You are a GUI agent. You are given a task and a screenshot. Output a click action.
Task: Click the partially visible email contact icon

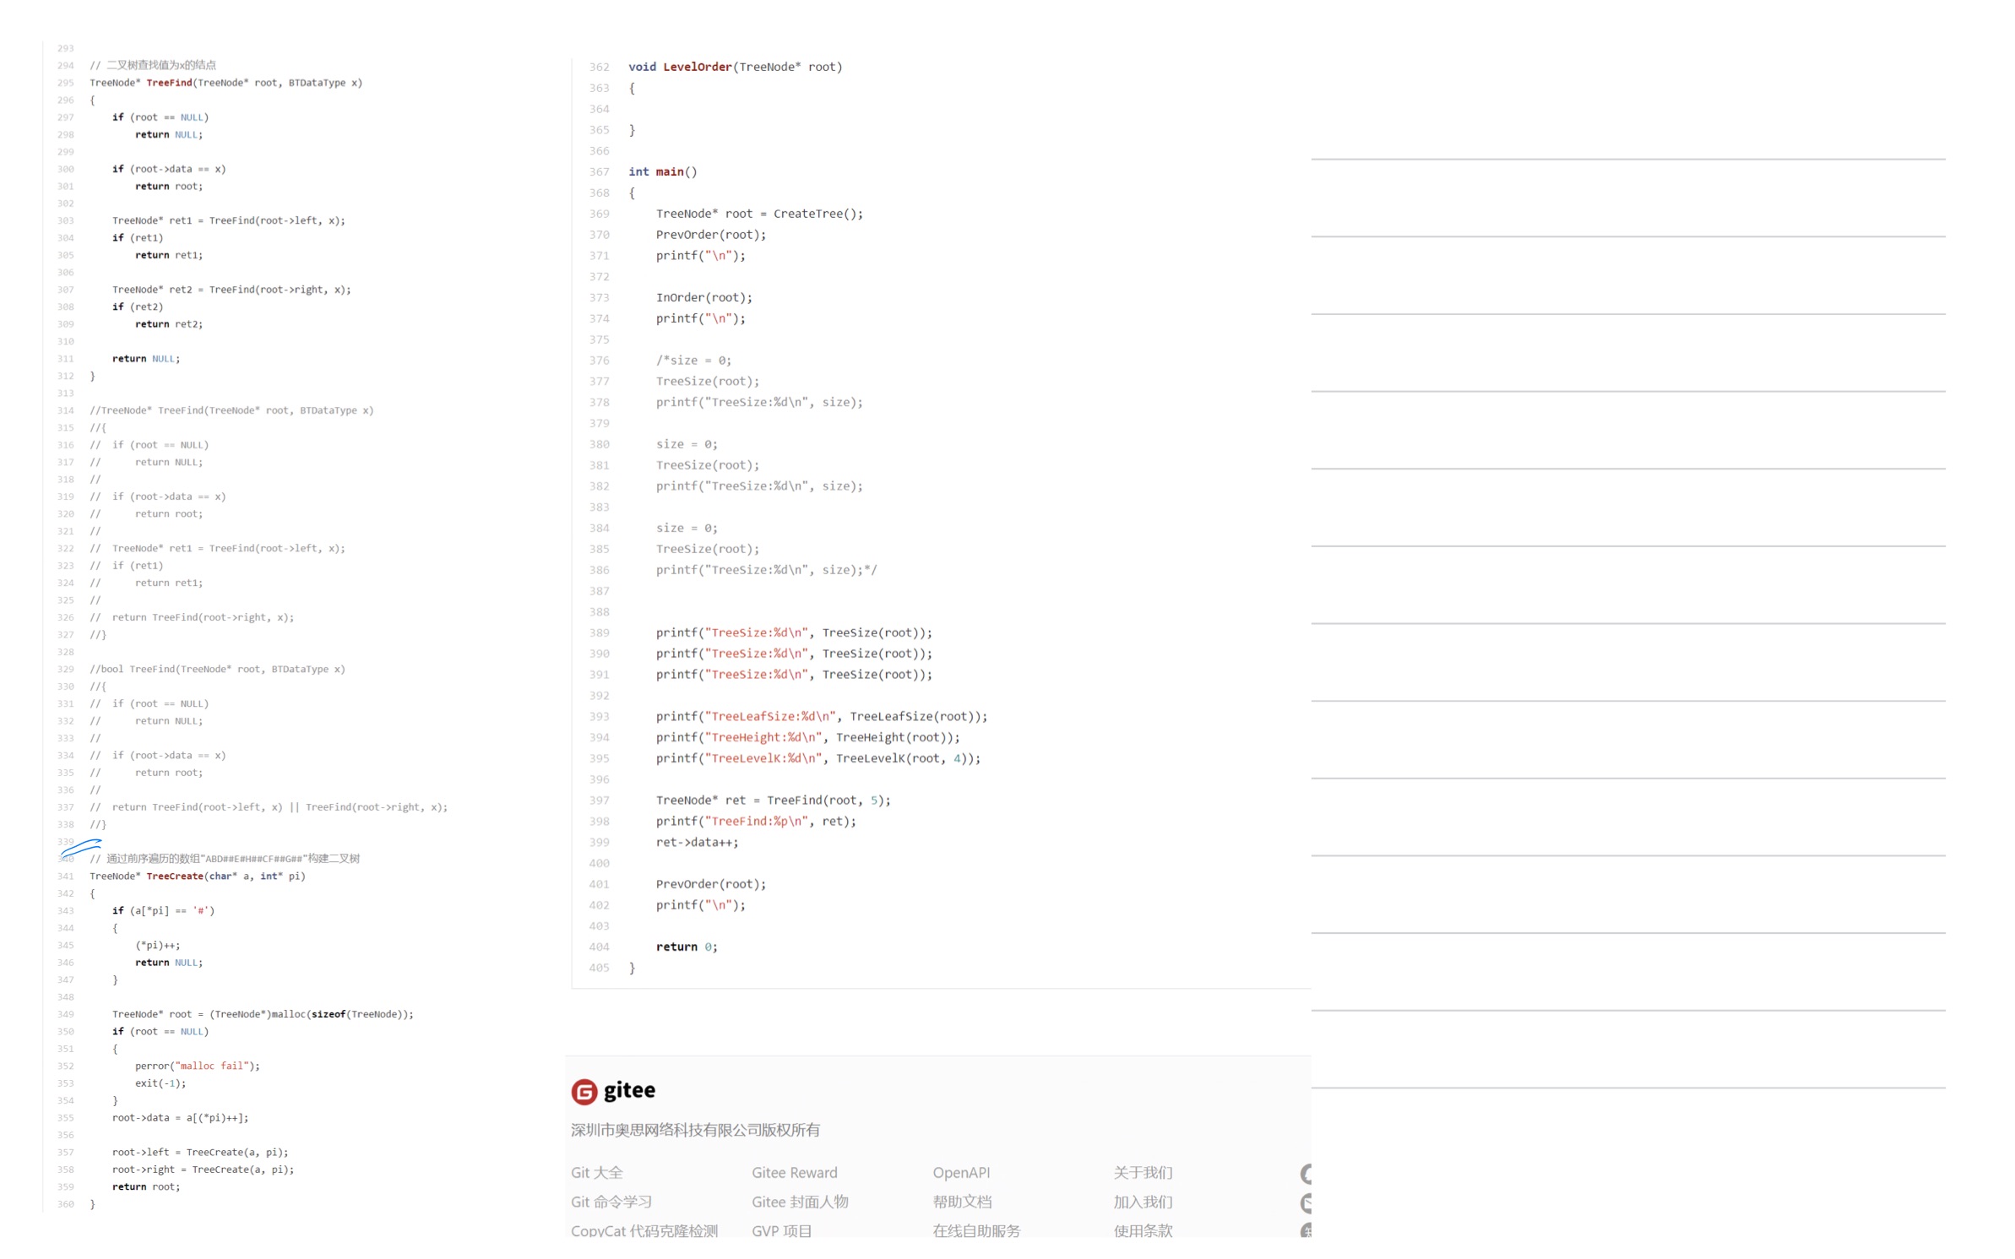click(1306, 1202)
